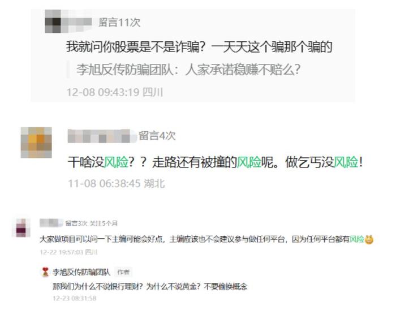Click the 留言4次 label
This screenshot has height=310, width=396.
[157, 136]
